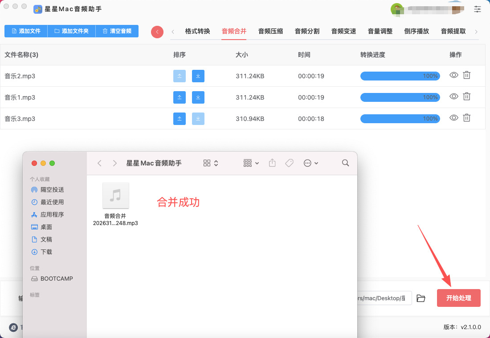490x338 pixels.
Task: Preview 音乐1.mp3 with eye icon
Action: (x=453, y=97)
